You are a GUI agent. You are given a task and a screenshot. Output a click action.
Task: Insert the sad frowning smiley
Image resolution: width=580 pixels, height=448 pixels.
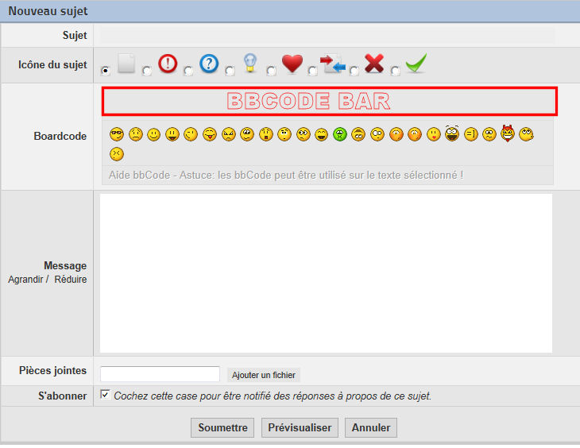click(x=135, y=134)
